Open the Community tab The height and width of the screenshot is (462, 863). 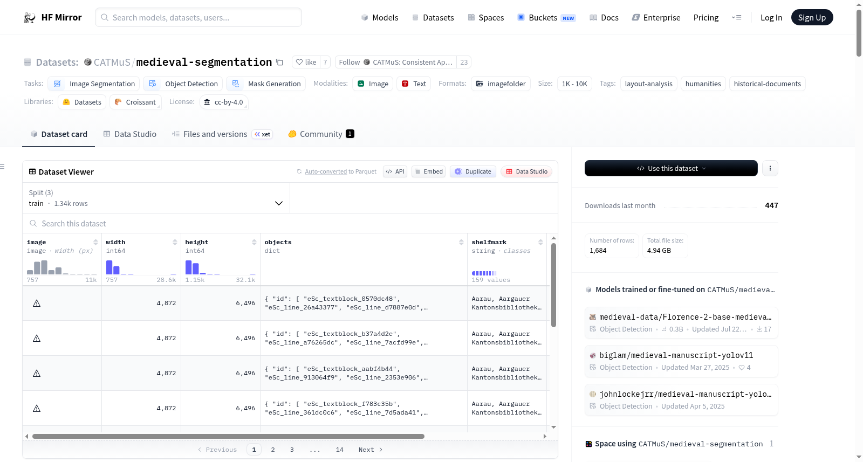[321, 134]
